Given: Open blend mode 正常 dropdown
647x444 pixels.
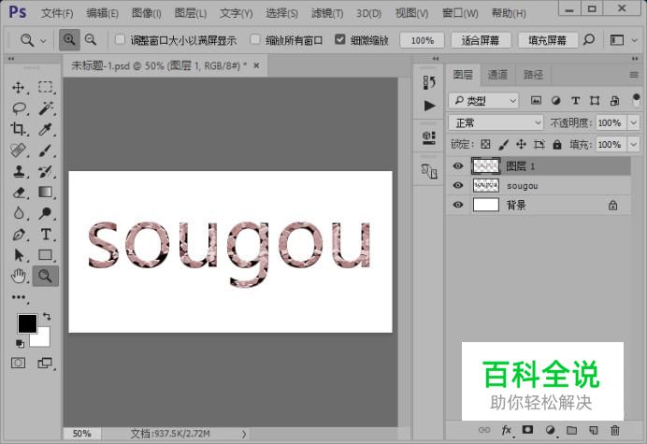Looking at the screenshot, I should [496, 122].
